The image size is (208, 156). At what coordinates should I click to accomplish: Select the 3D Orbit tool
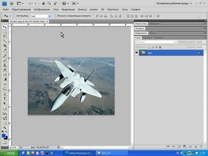pos(5,118)
